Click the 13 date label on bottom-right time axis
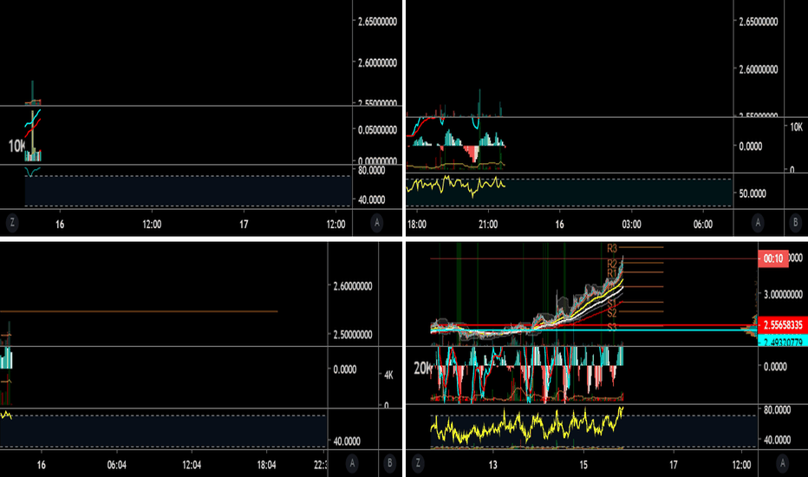Screen dimensions: 808x477 pos(493,465)
